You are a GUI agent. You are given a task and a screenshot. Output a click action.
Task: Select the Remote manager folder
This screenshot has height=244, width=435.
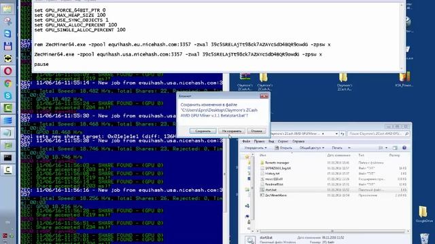click(277, 163)
